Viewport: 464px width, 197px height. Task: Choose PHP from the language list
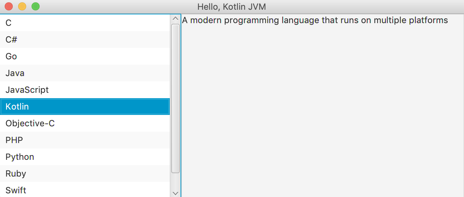[85, 140]
